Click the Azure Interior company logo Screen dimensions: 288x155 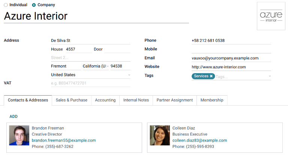tap(271, 16)
